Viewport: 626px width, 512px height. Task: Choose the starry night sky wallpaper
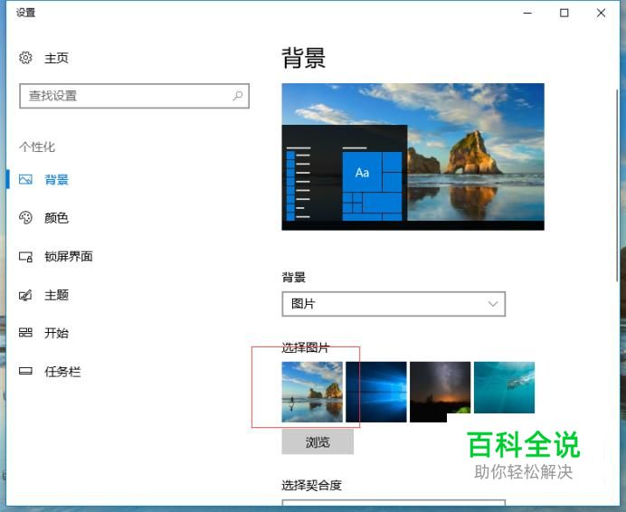(440, 392)
